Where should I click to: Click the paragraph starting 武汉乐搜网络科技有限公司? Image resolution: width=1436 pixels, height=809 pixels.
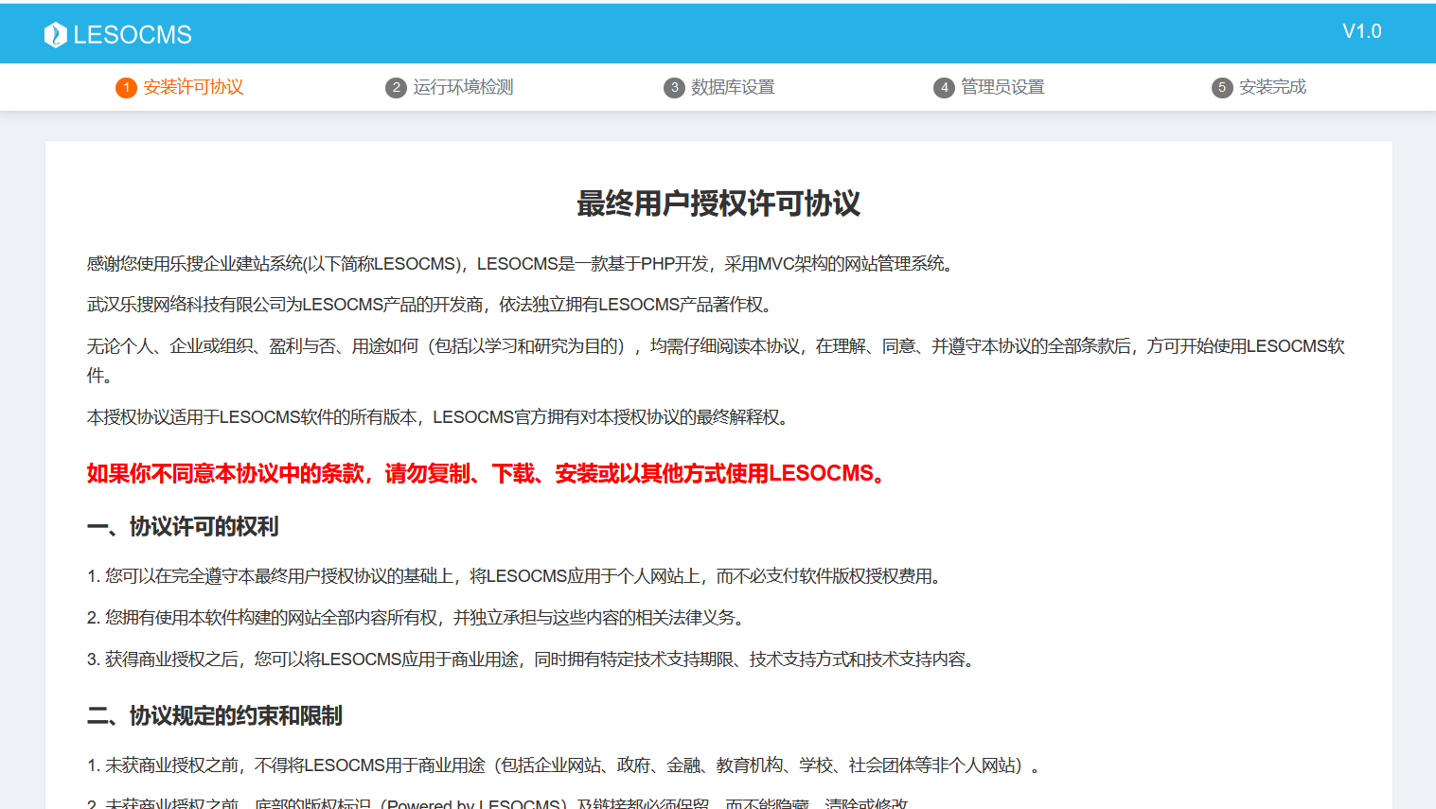(x=433, y=305)
